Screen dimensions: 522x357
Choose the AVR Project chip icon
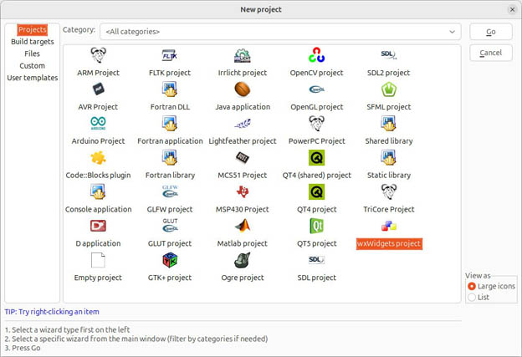coord(98,89)
